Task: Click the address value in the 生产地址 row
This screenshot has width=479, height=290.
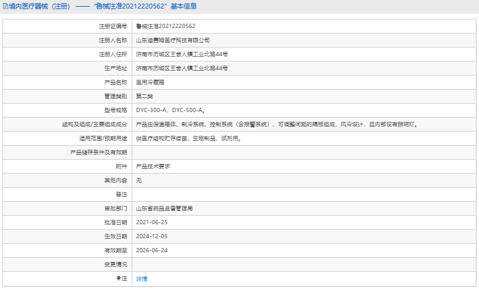Action: pyautogui.click(x=182, y=68)
